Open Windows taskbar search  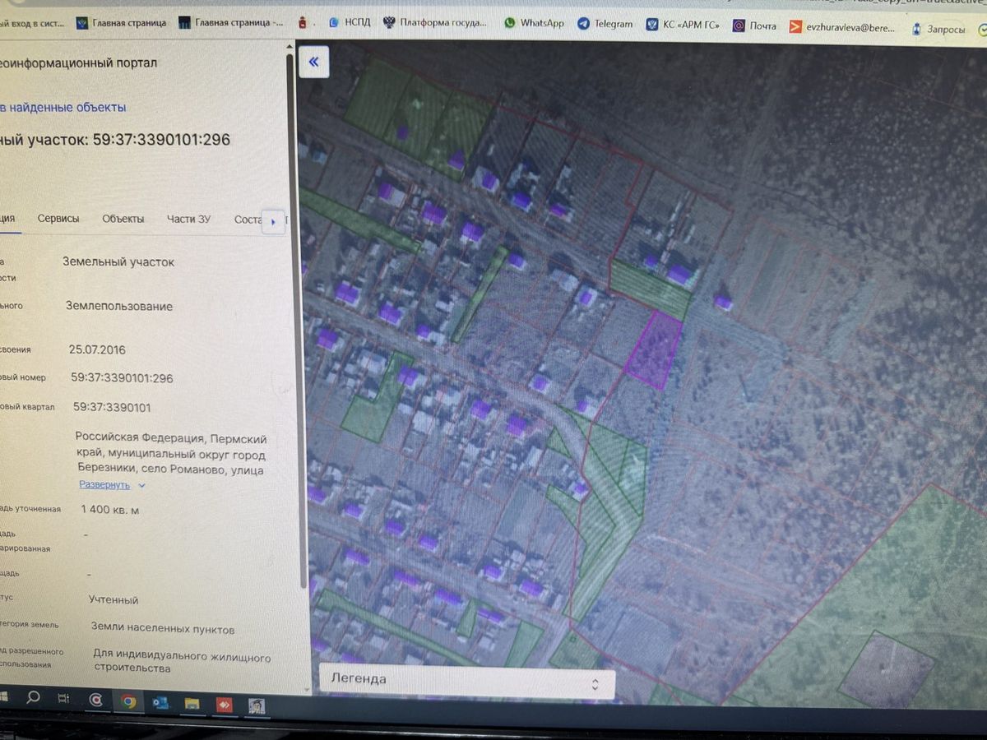33,698
